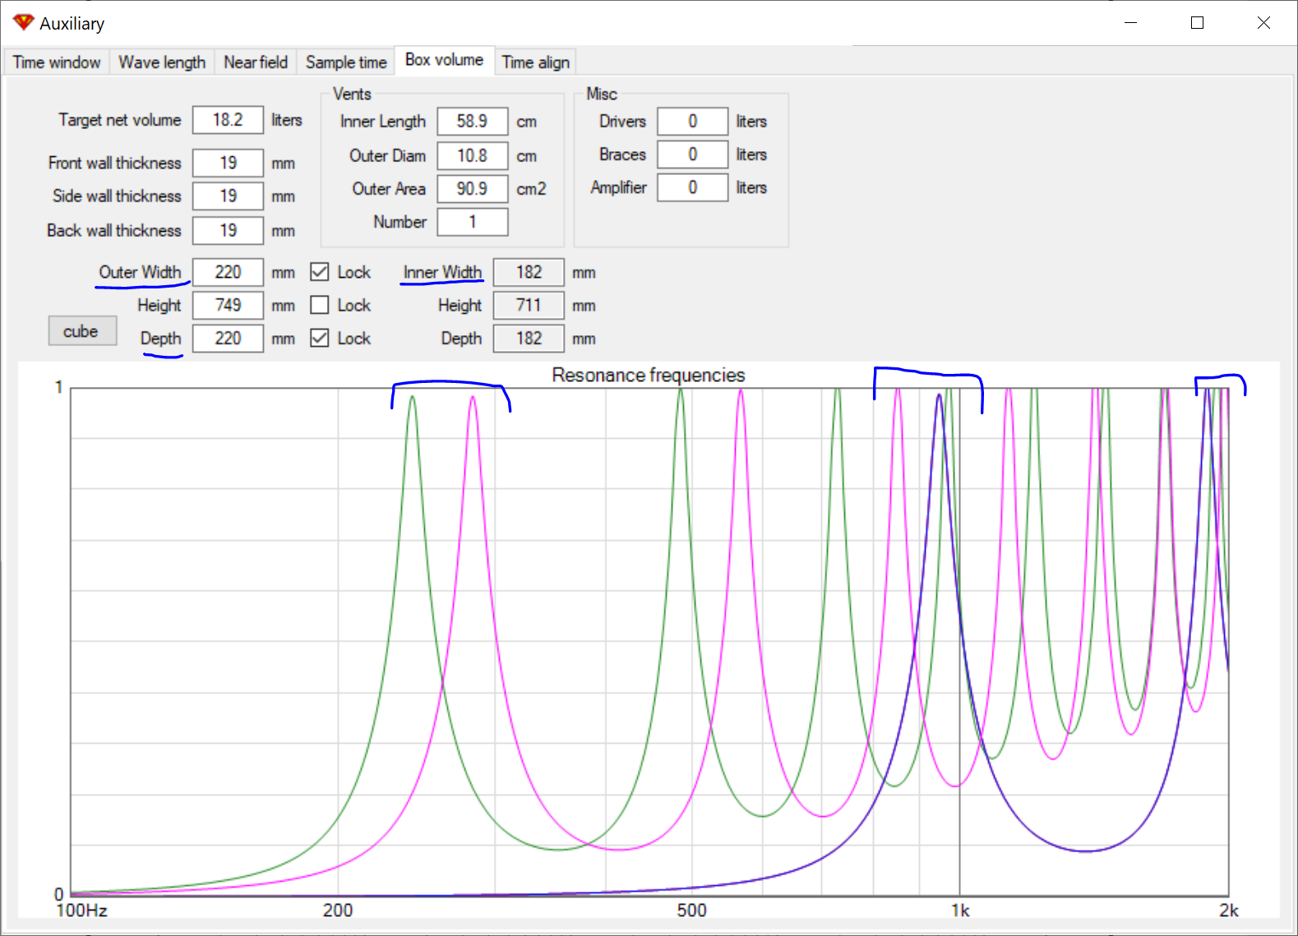Screen dimensions: 1298x936
Task: Click the 200 frequency axis label
Action: point(338,911)
